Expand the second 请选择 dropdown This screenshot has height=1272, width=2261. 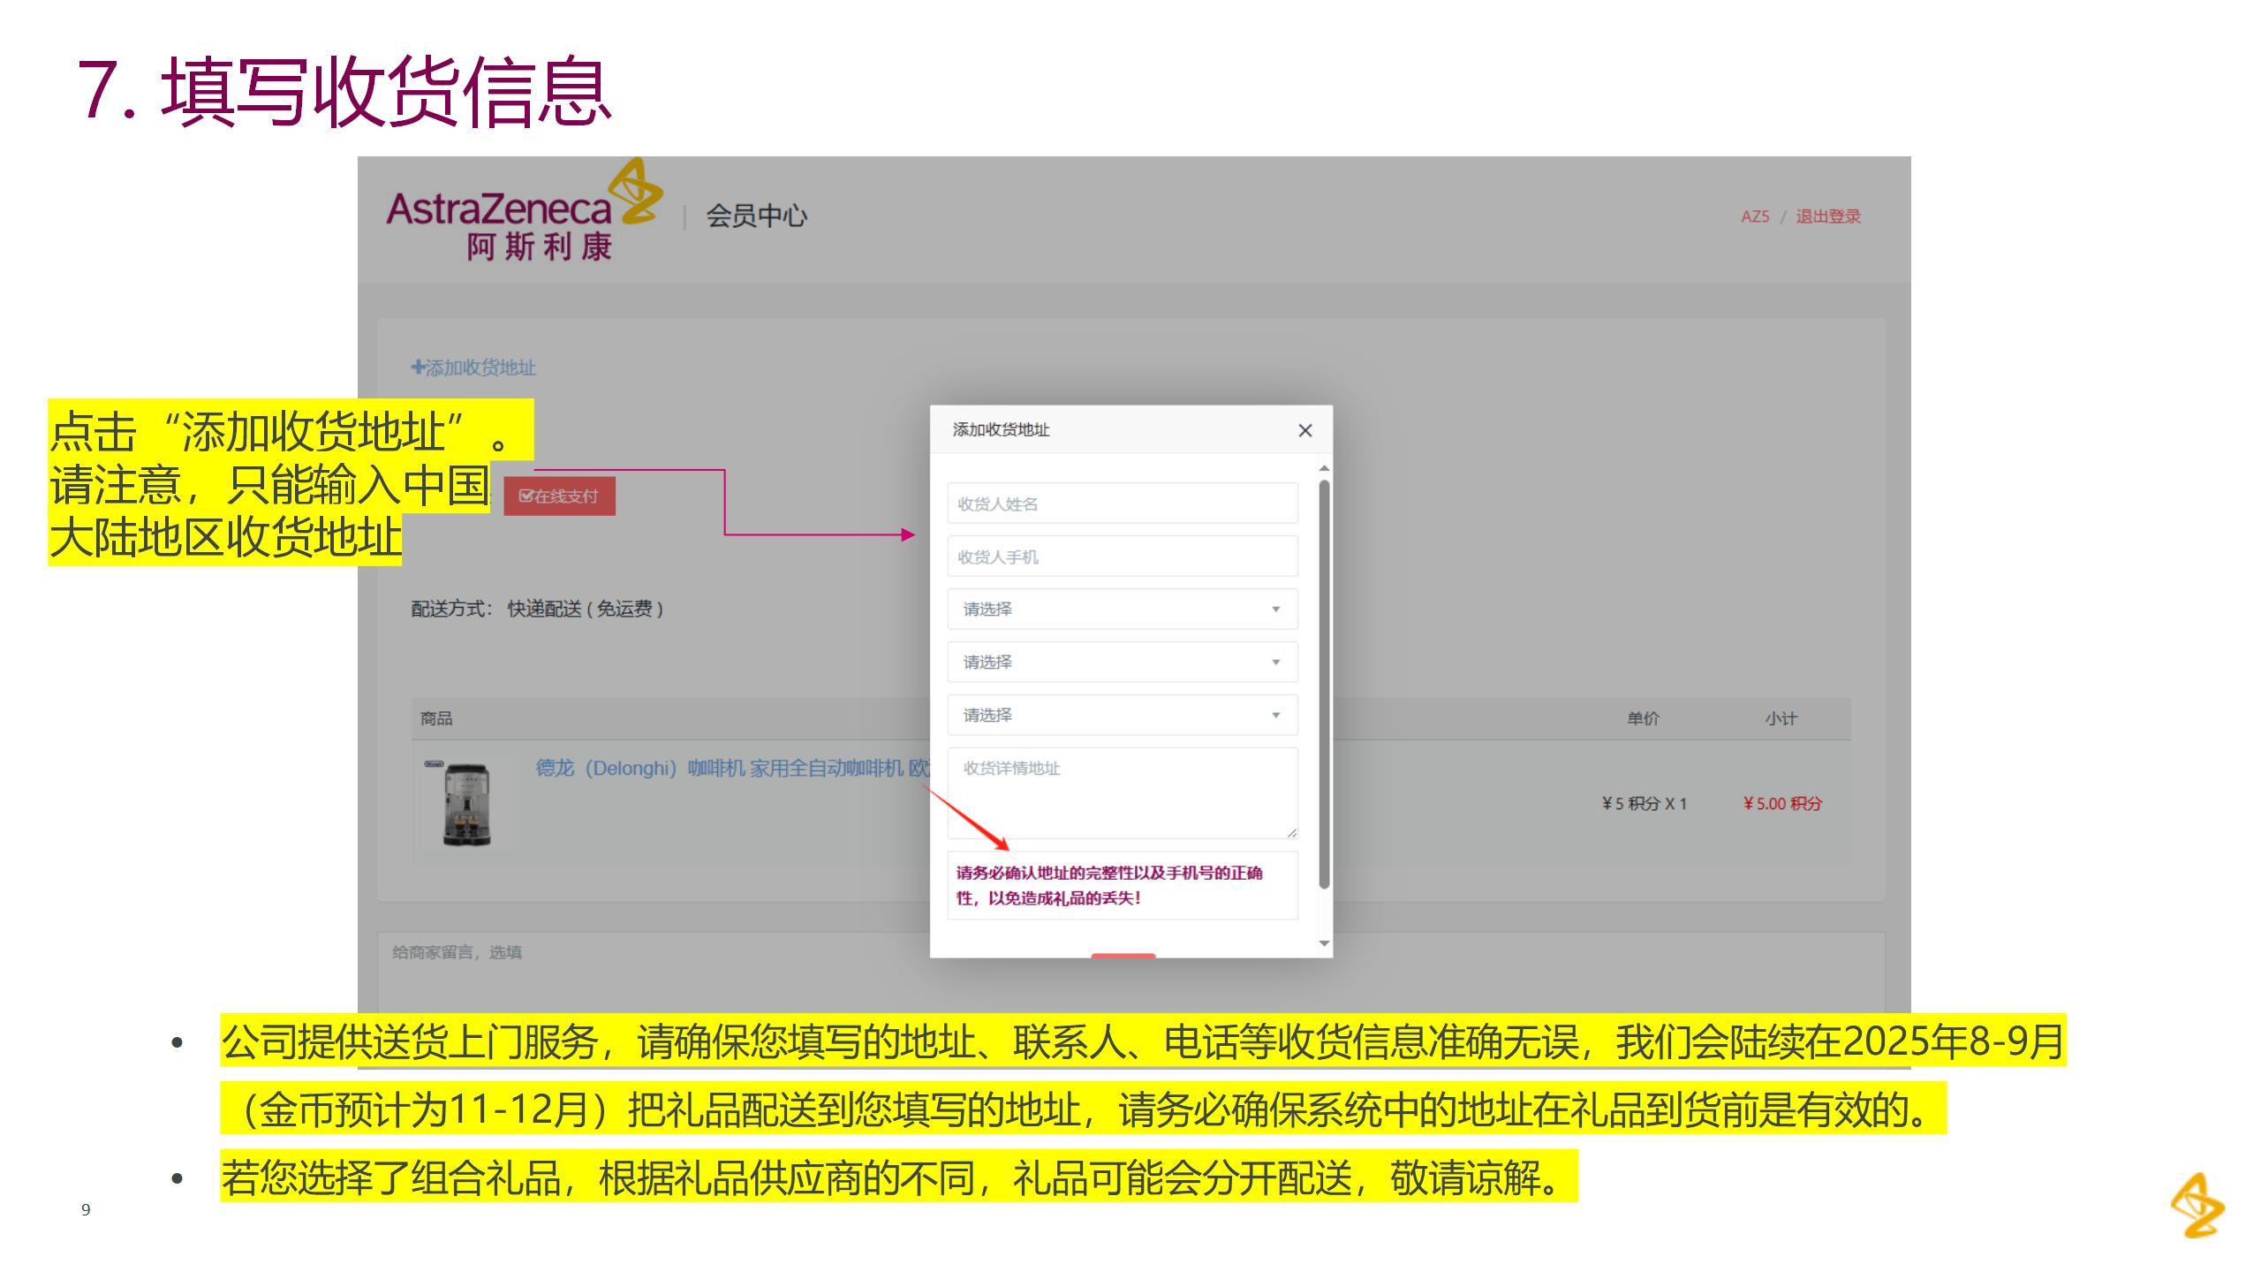click(1122, 662)
